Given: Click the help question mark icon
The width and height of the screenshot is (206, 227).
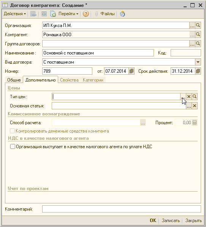Looking at the screenshot, I should [x=86, y=14].
